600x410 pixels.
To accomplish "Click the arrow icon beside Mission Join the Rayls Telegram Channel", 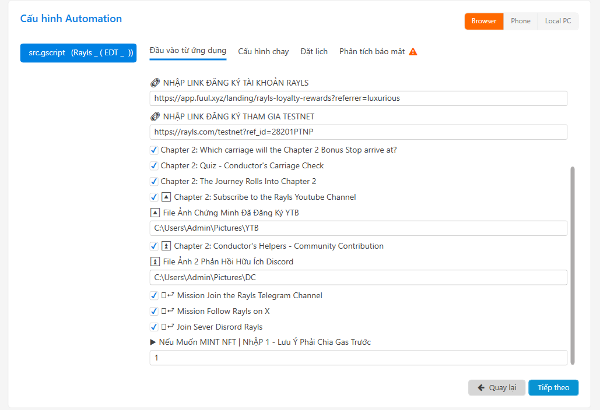I will [167, 295].
